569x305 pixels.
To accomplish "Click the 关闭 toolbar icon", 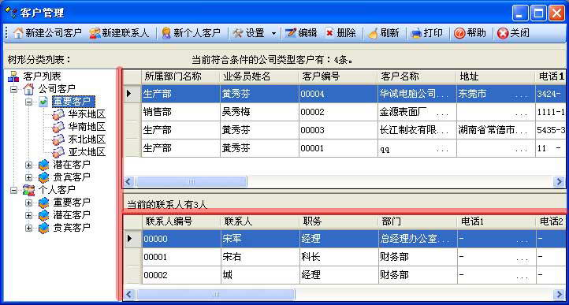I will pyautogui.click(x=503, y=33).
